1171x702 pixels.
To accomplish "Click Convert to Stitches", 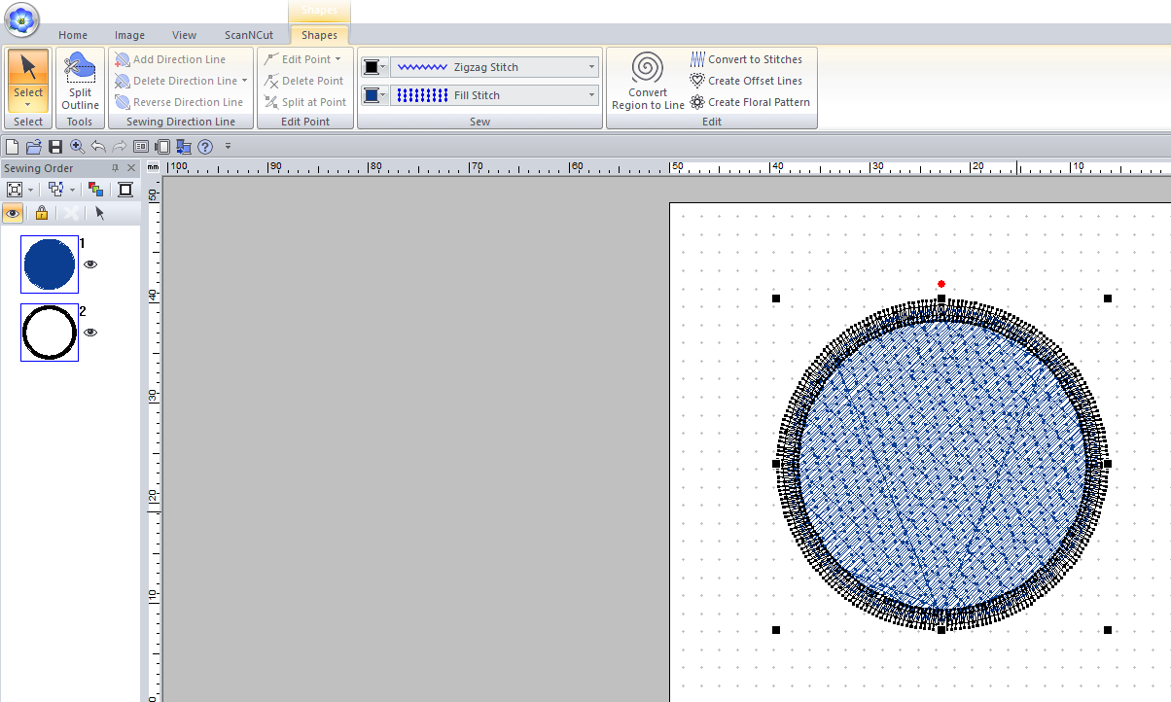I will (746, 59).
